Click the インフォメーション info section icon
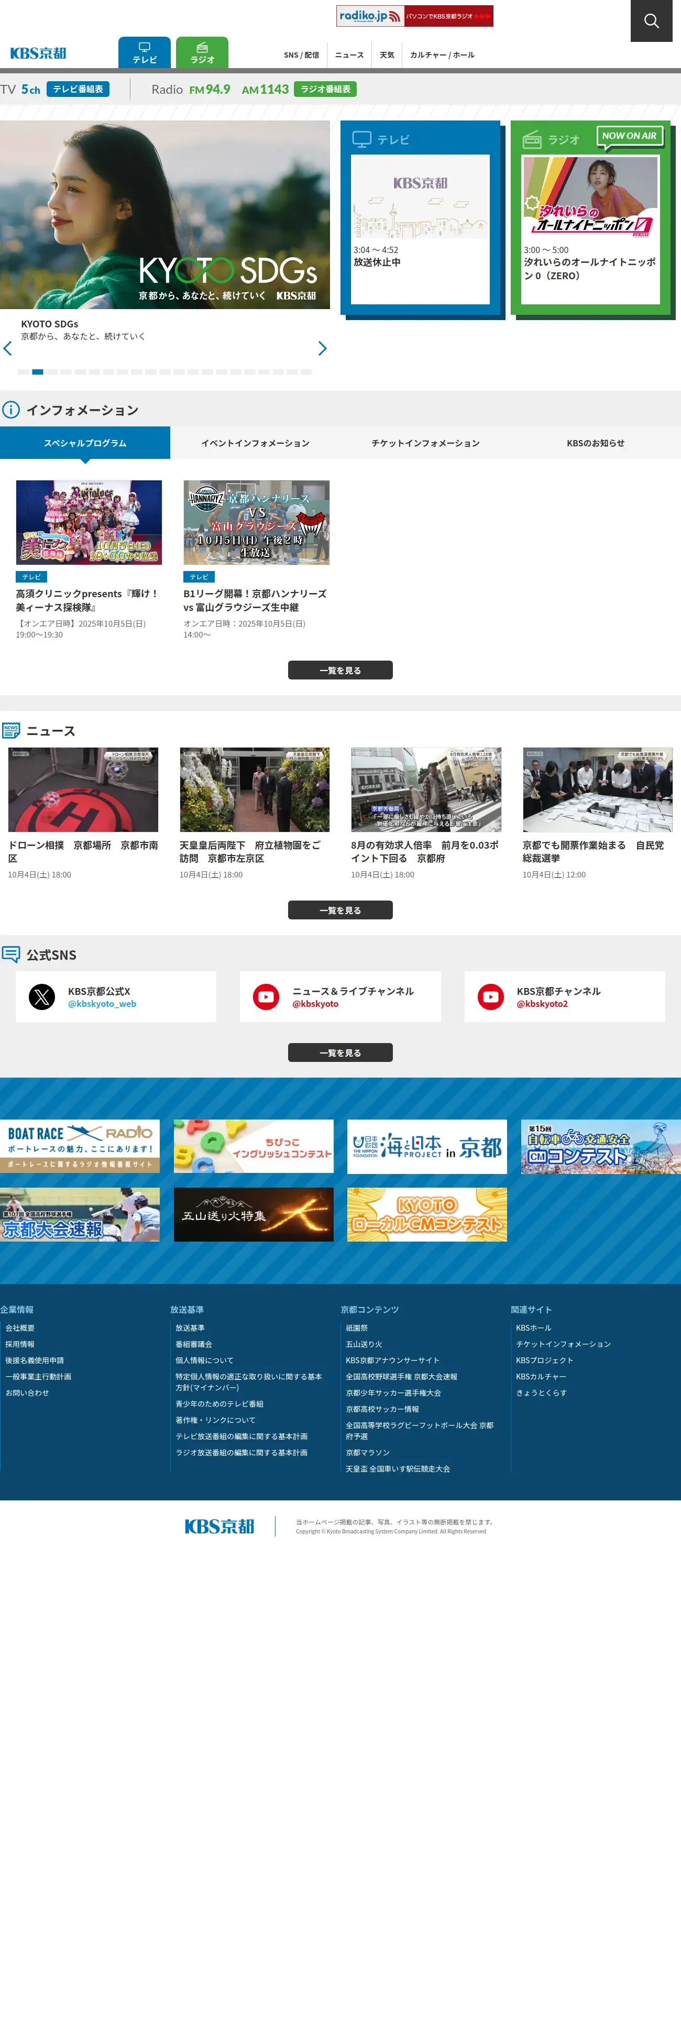681x2018 pixels. 11,410
